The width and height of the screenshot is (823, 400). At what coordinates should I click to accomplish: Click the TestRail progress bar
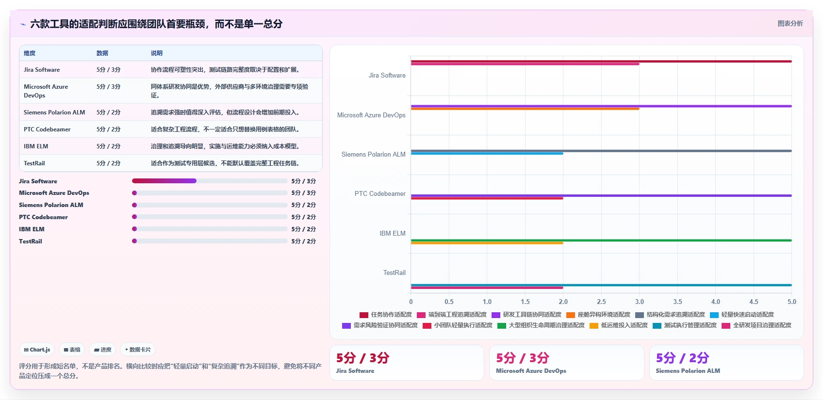pos(210,241)
